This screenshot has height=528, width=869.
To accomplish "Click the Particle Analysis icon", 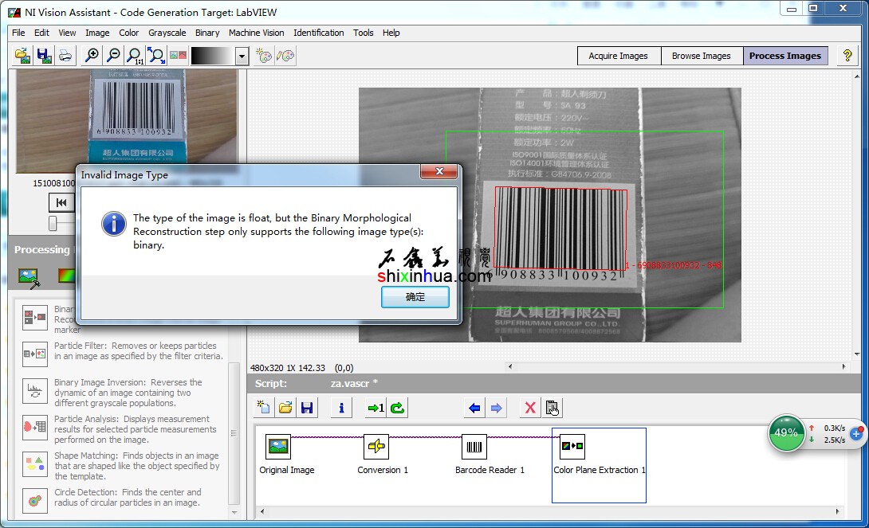I will [34, 426].
